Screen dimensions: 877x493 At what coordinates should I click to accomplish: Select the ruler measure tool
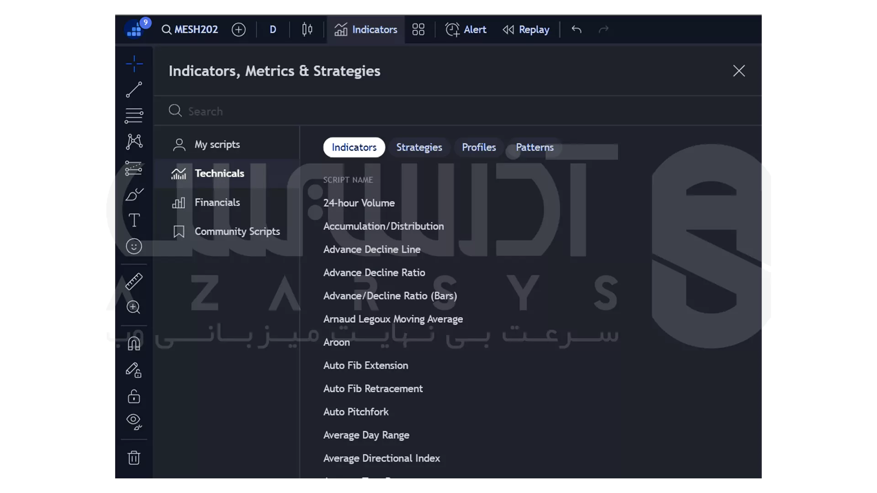pos(134,281)
